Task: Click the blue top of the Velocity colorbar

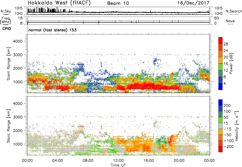Action: [x=221, y=102]
